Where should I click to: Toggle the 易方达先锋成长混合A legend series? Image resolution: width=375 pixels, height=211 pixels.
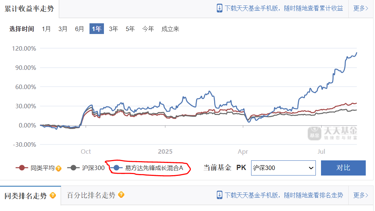(x=147, y=168)
